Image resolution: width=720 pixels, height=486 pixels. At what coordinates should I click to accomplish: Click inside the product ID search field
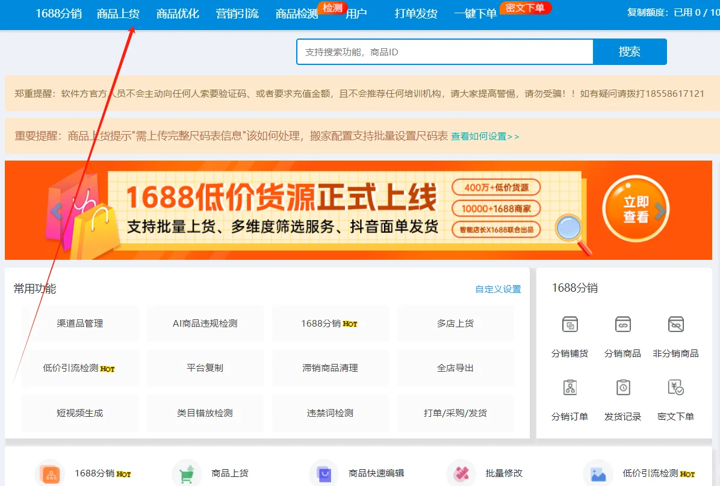point(421,52)
